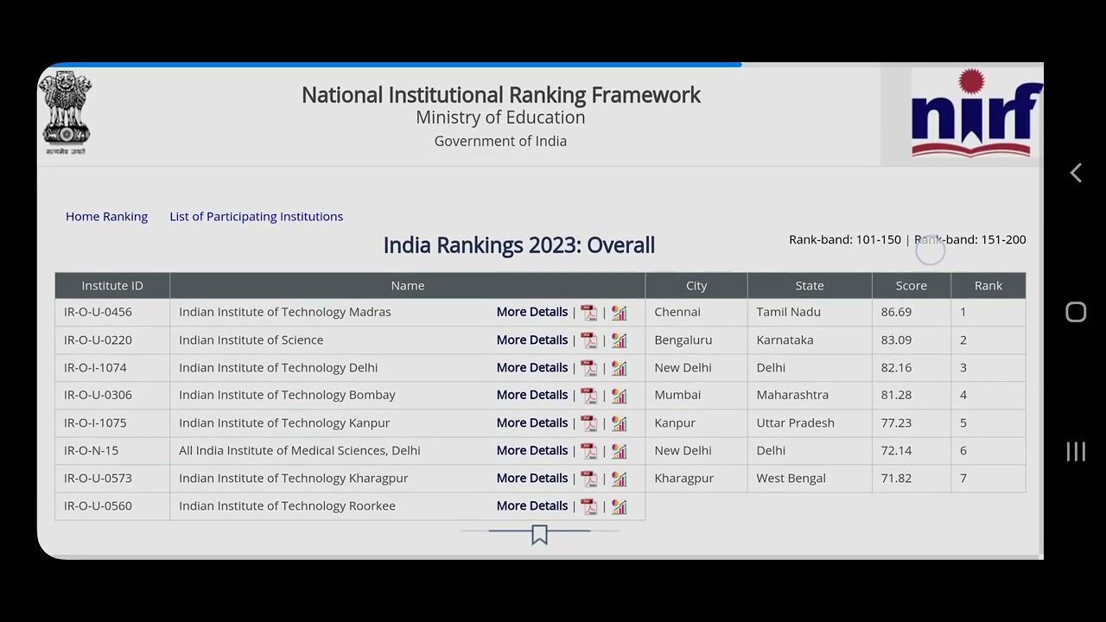Image resolution: width=1106 pixels, height=622 pixels.
Task: Select institute ID IR-O-U-0456
Action: [x=98, y=312]
